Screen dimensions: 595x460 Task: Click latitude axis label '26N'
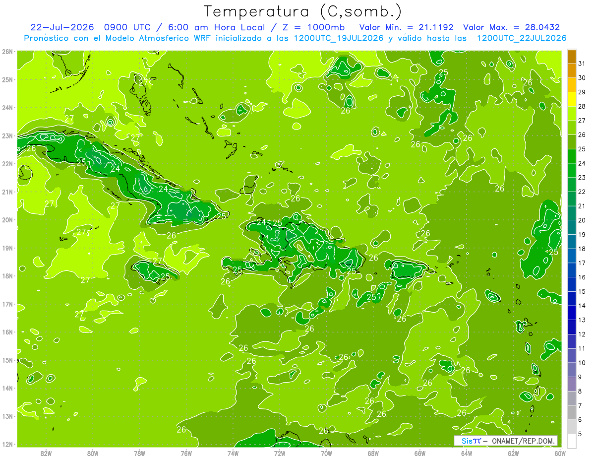(x=8, y=52)
